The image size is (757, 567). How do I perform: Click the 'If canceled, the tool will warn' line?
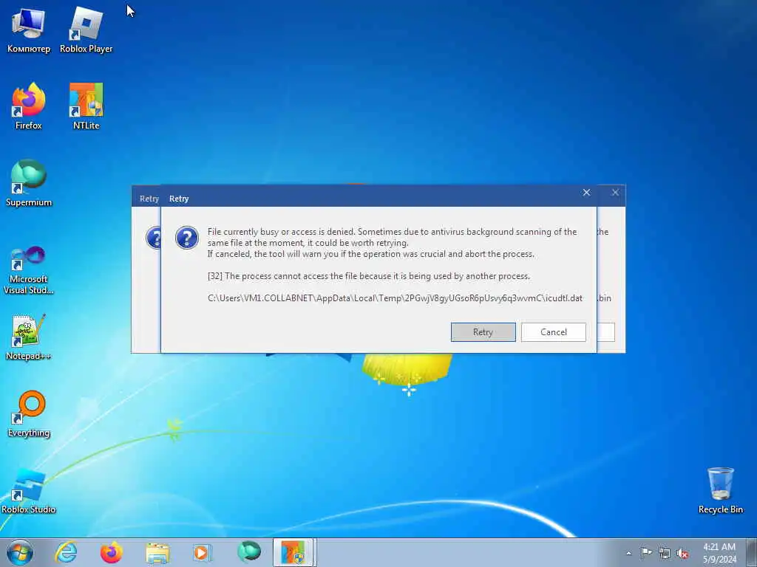tap(371, 254)
